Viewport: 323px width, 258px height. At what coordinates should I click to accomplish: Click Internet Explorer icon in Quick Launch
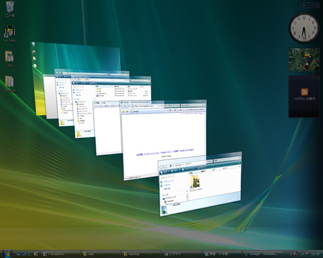coord(30,254)
